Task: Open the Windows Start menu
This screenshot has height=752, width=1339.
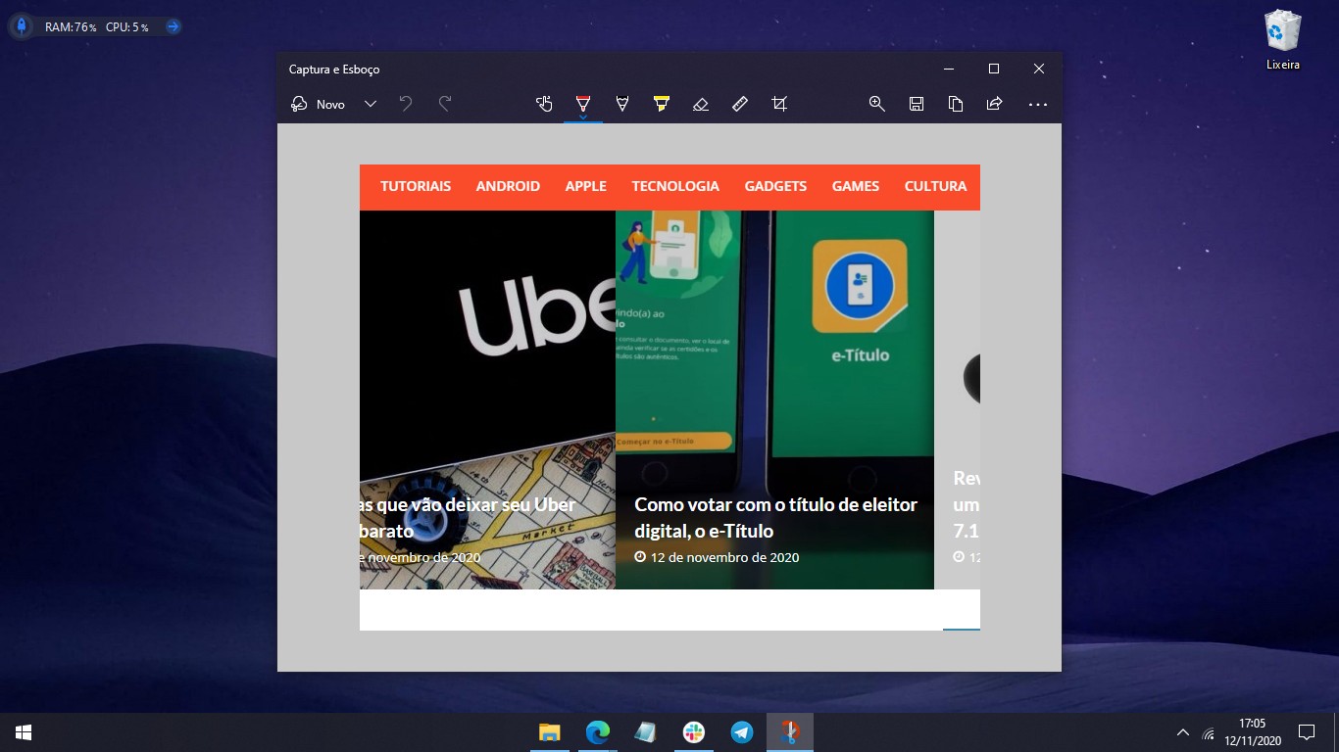Action: (24, 732)
